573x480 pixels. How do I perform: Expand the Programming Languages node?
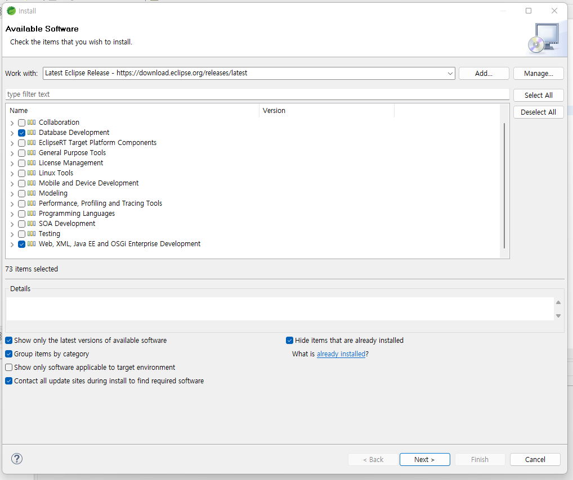pos(12,214)
